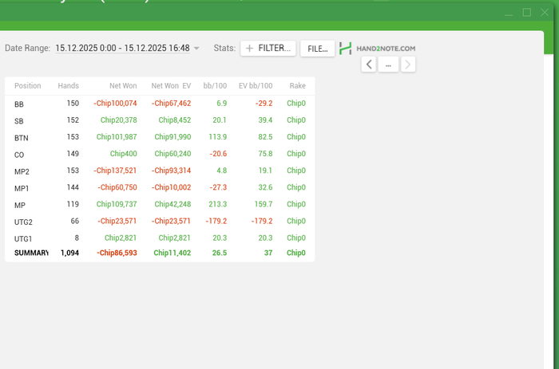Image resolution: width=559 pixels, height=369 pixels.
Task: Click Net Won EV value Chip8,452
Action: click(175, 120)
